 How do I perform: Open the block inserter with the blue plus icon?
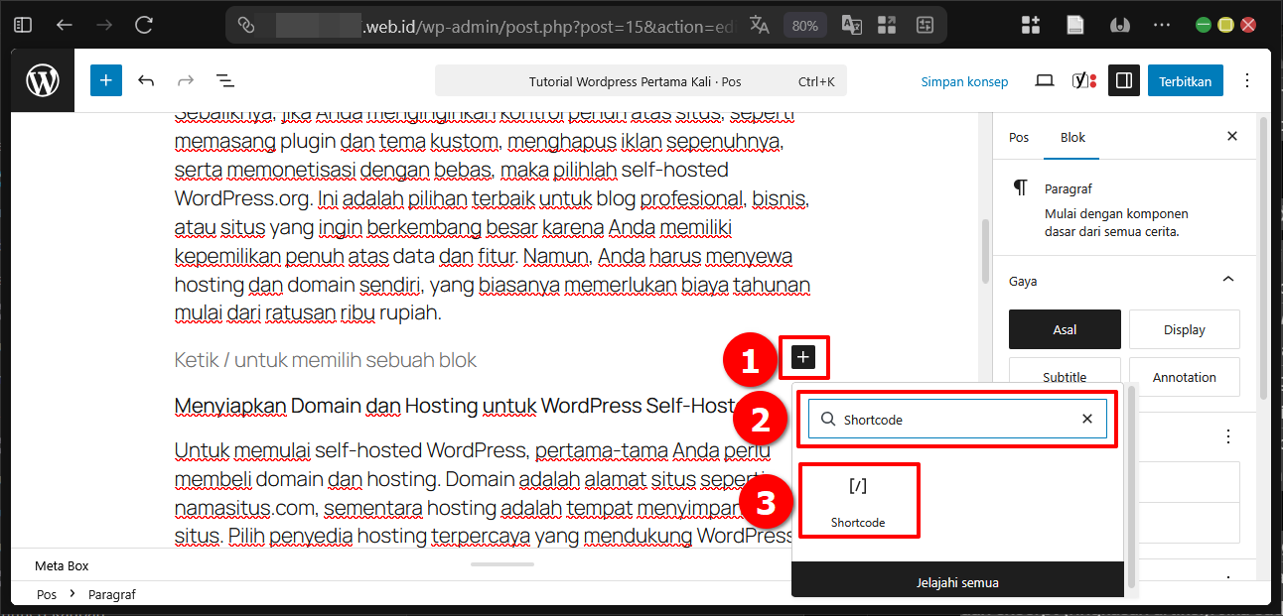(x=105, y=80)
